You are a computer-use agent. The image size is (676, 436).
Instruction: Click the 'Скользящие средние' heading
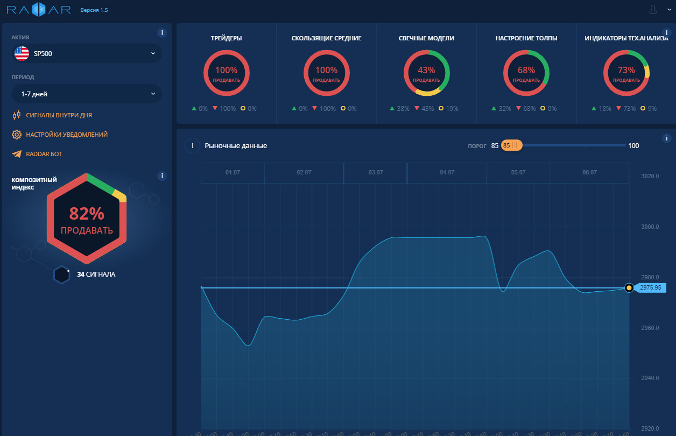pyautogui.click(x=327, y=38)
